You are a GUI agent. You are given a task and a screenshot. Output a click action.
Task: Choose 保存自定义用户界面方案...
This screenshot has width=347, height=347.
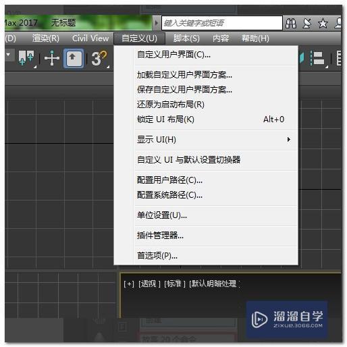[x=206, y=90]
